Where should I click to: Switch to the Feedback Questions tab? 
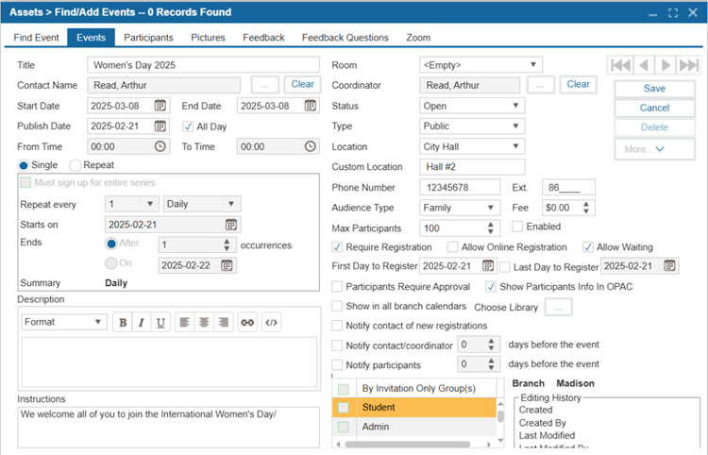coord(346,38)
